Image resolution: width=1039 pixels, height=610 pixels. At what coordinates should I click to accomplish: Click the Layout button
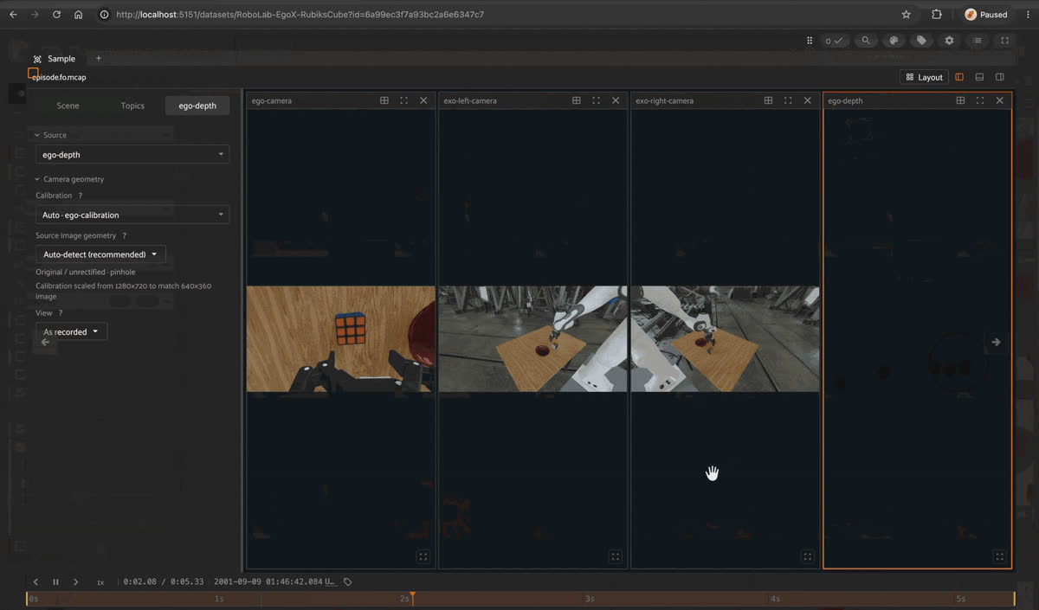point(924,77)
